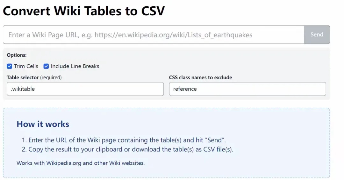Focus the Table selector field containing .wikitable
This screenshot has width=344, height=180.
(x=85, y=89)
